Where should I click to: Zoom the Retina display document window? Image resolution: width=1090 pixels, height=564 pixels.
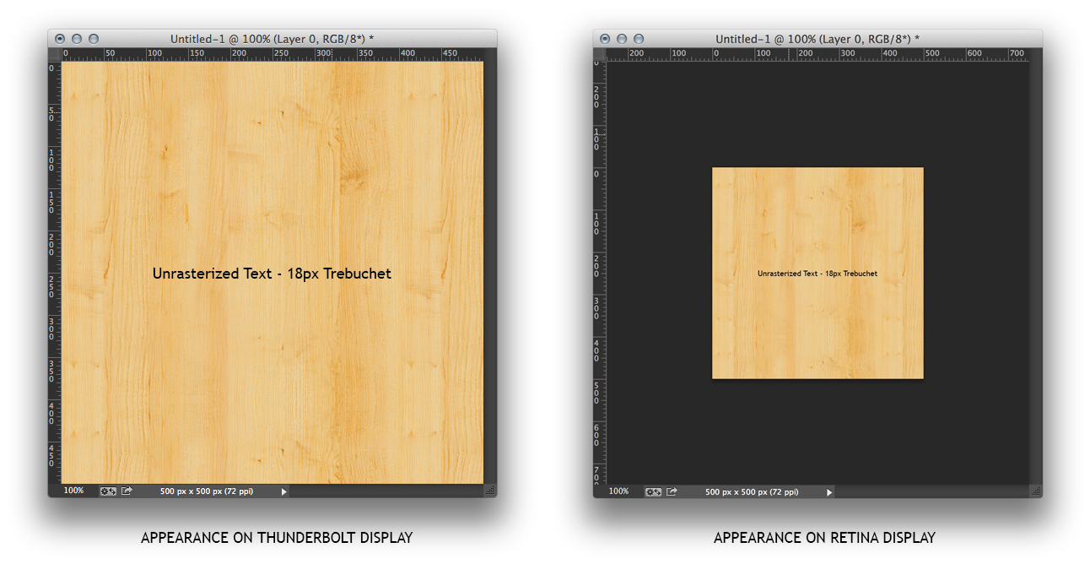[x=639, y=39]
